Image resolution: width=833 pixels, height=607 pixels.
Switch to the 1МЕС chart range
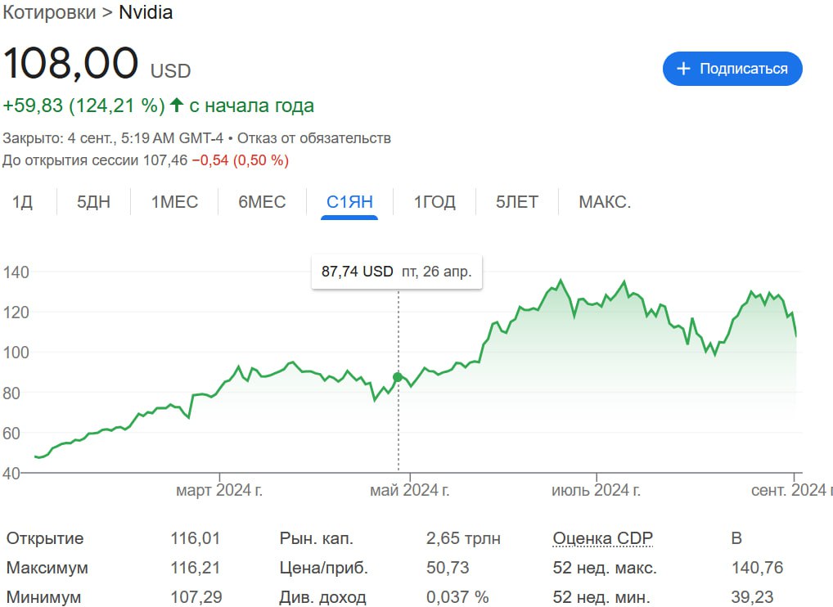(174, 202)
